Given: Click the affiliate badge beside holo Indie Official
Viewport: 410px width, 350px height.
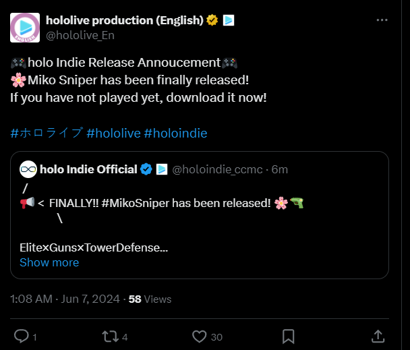Looking at the screenshot, I should tap(162, 169).
